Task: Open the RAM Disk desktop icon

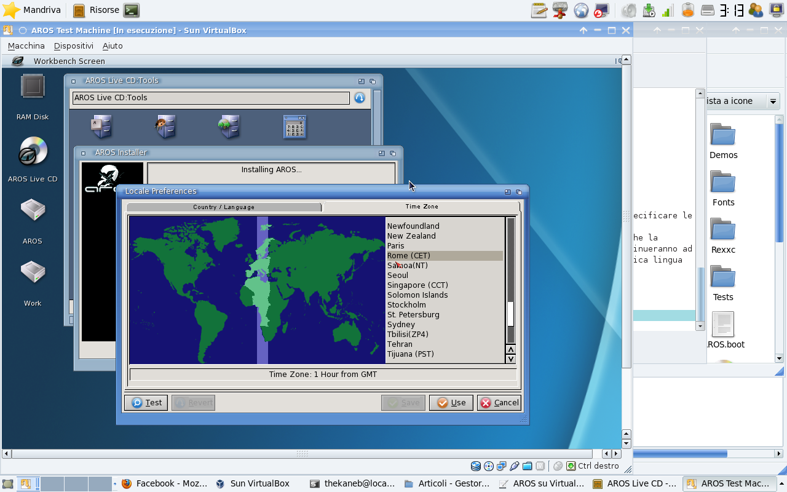Action: click(33, 87)
